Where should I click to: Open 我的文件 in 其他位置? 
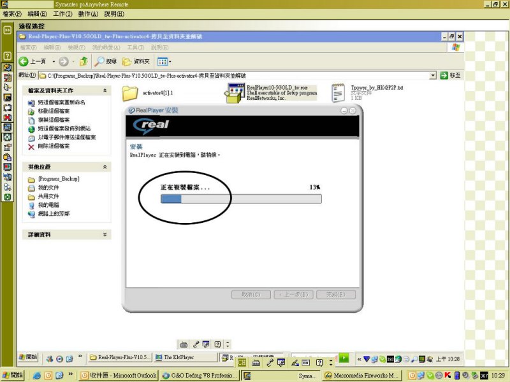pyautogui.click(x=48, y=187)
